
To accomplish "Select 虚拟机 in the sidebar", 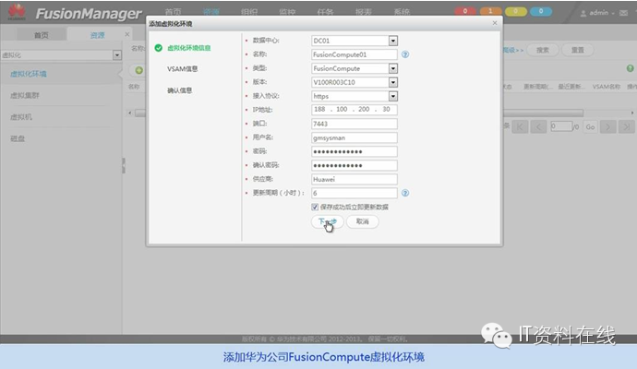I will click(21, 117).
